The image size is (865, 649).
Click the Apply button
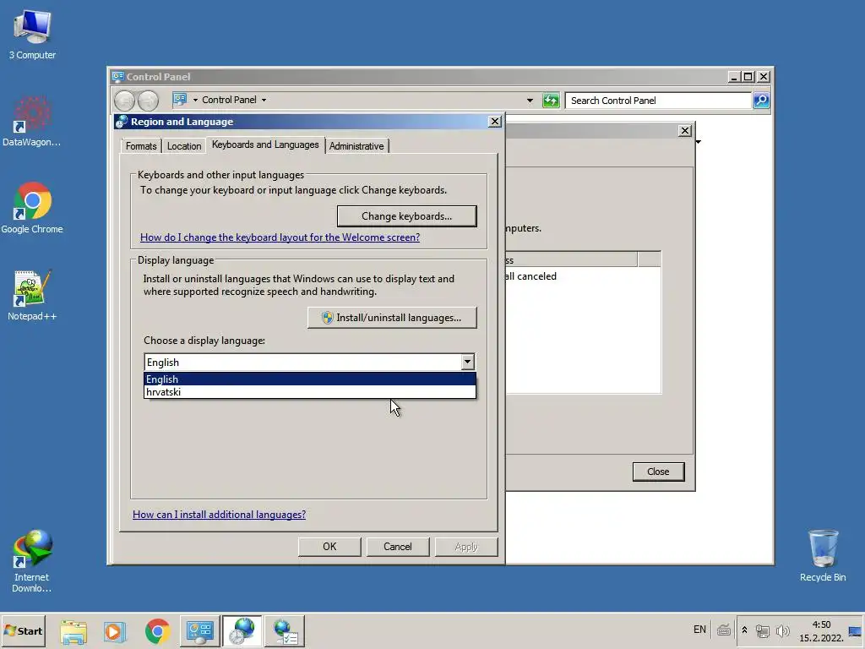click(465, 547)
